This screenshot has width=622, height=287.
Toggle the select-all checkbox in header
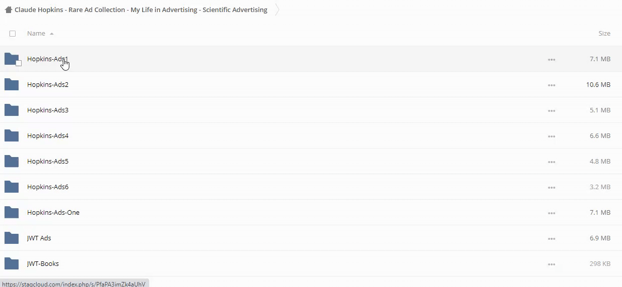[x=13, y=34]
